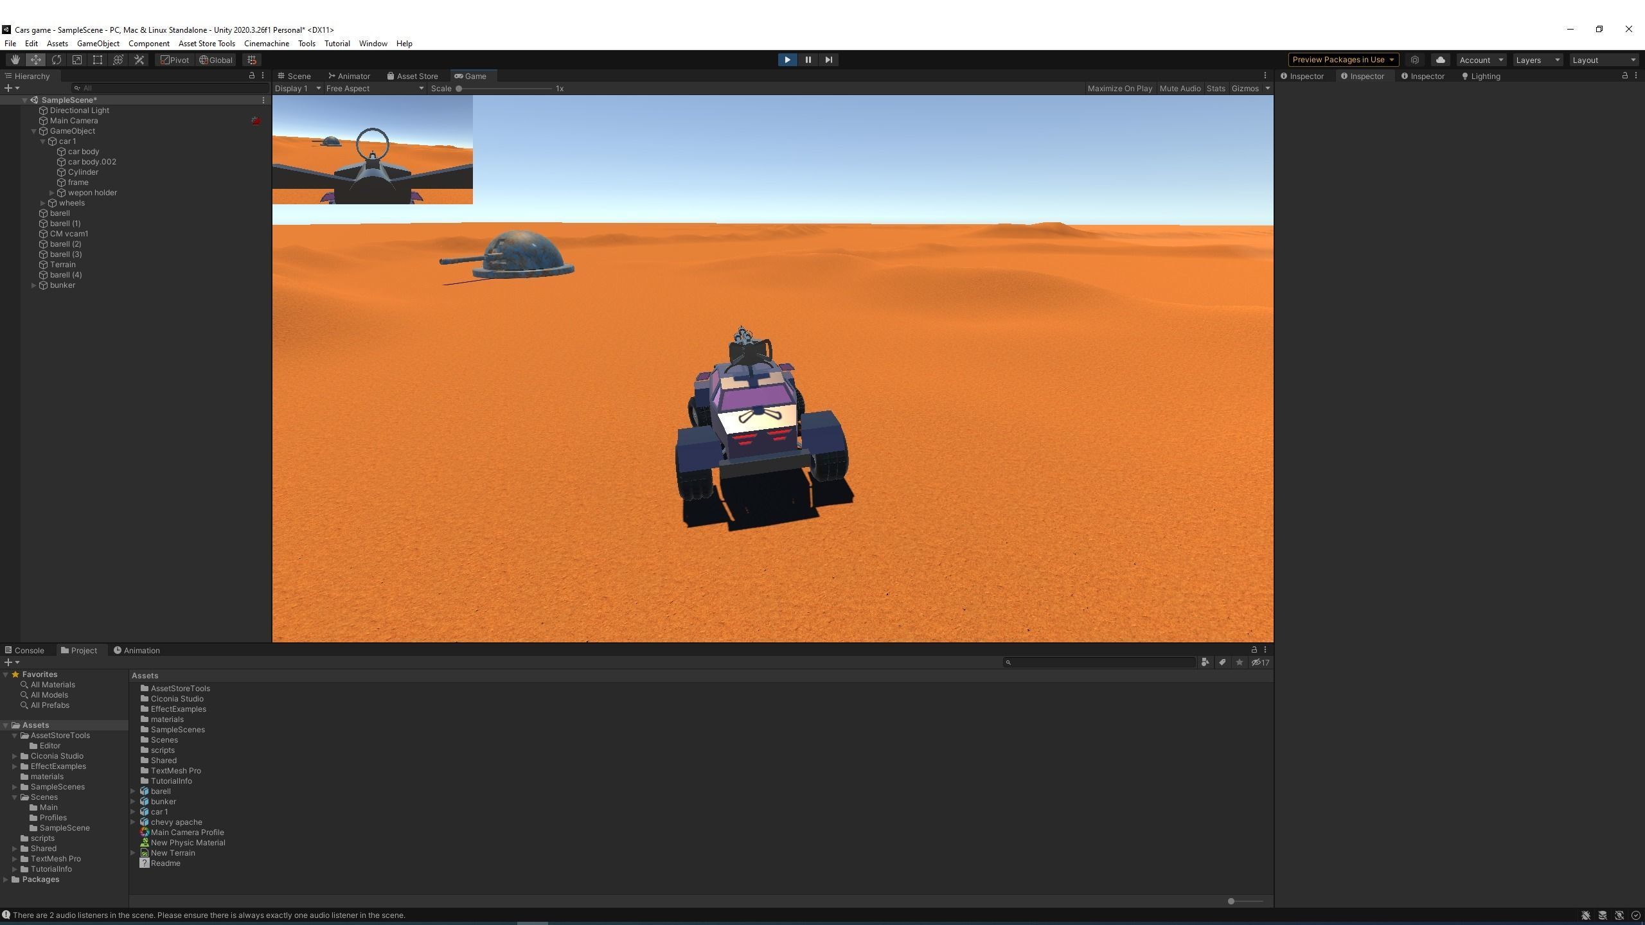Select the Hand tool in toolbar
This screenshot has width=1645, height=925.
(15, 60)
